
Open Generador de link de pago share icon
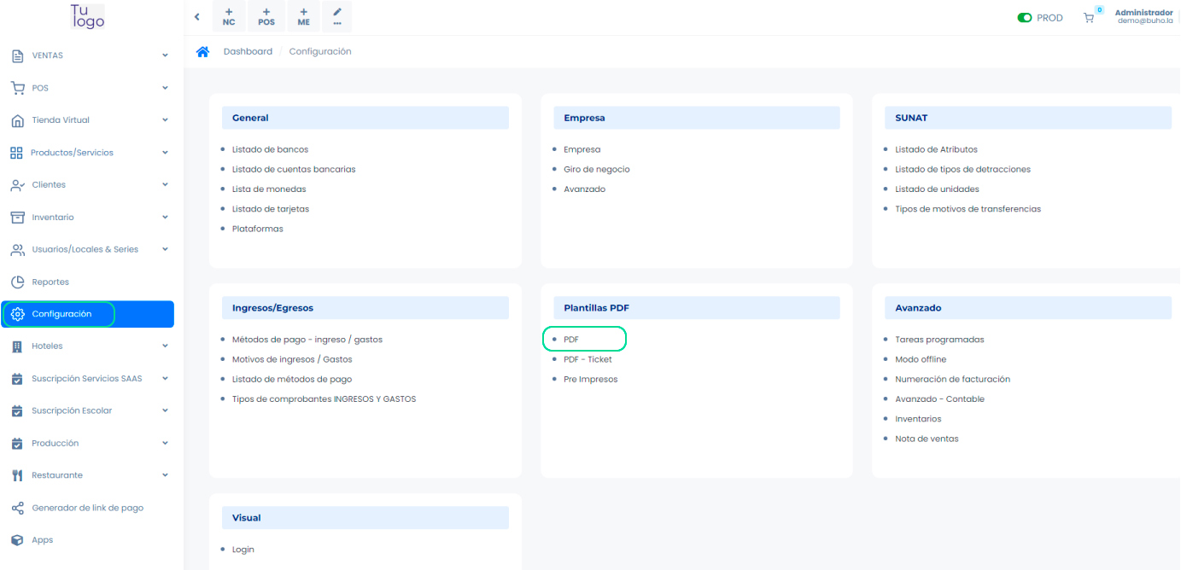coord(17,508)
